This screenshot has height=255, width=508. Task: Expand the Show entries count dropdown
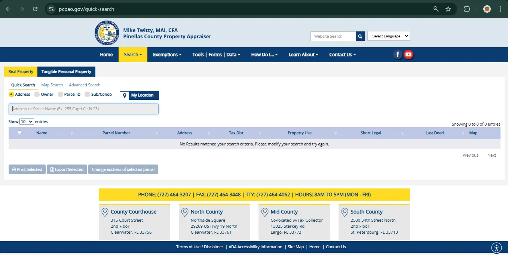(x=27, y=122)
